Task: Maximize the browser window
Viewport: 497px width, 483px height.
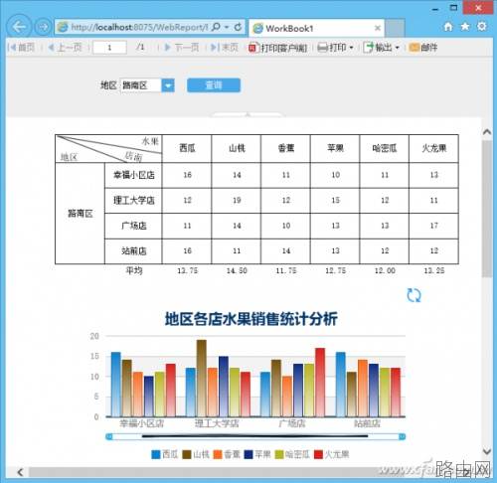Action: [x=454, y=7]
